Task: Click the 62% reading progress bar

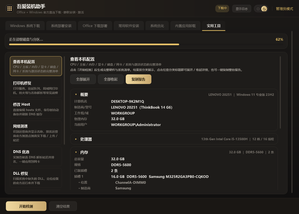Action: [x=146, y=44]
